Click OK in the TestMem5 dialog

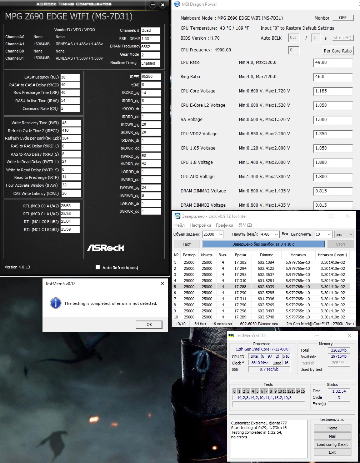point(149,324)
